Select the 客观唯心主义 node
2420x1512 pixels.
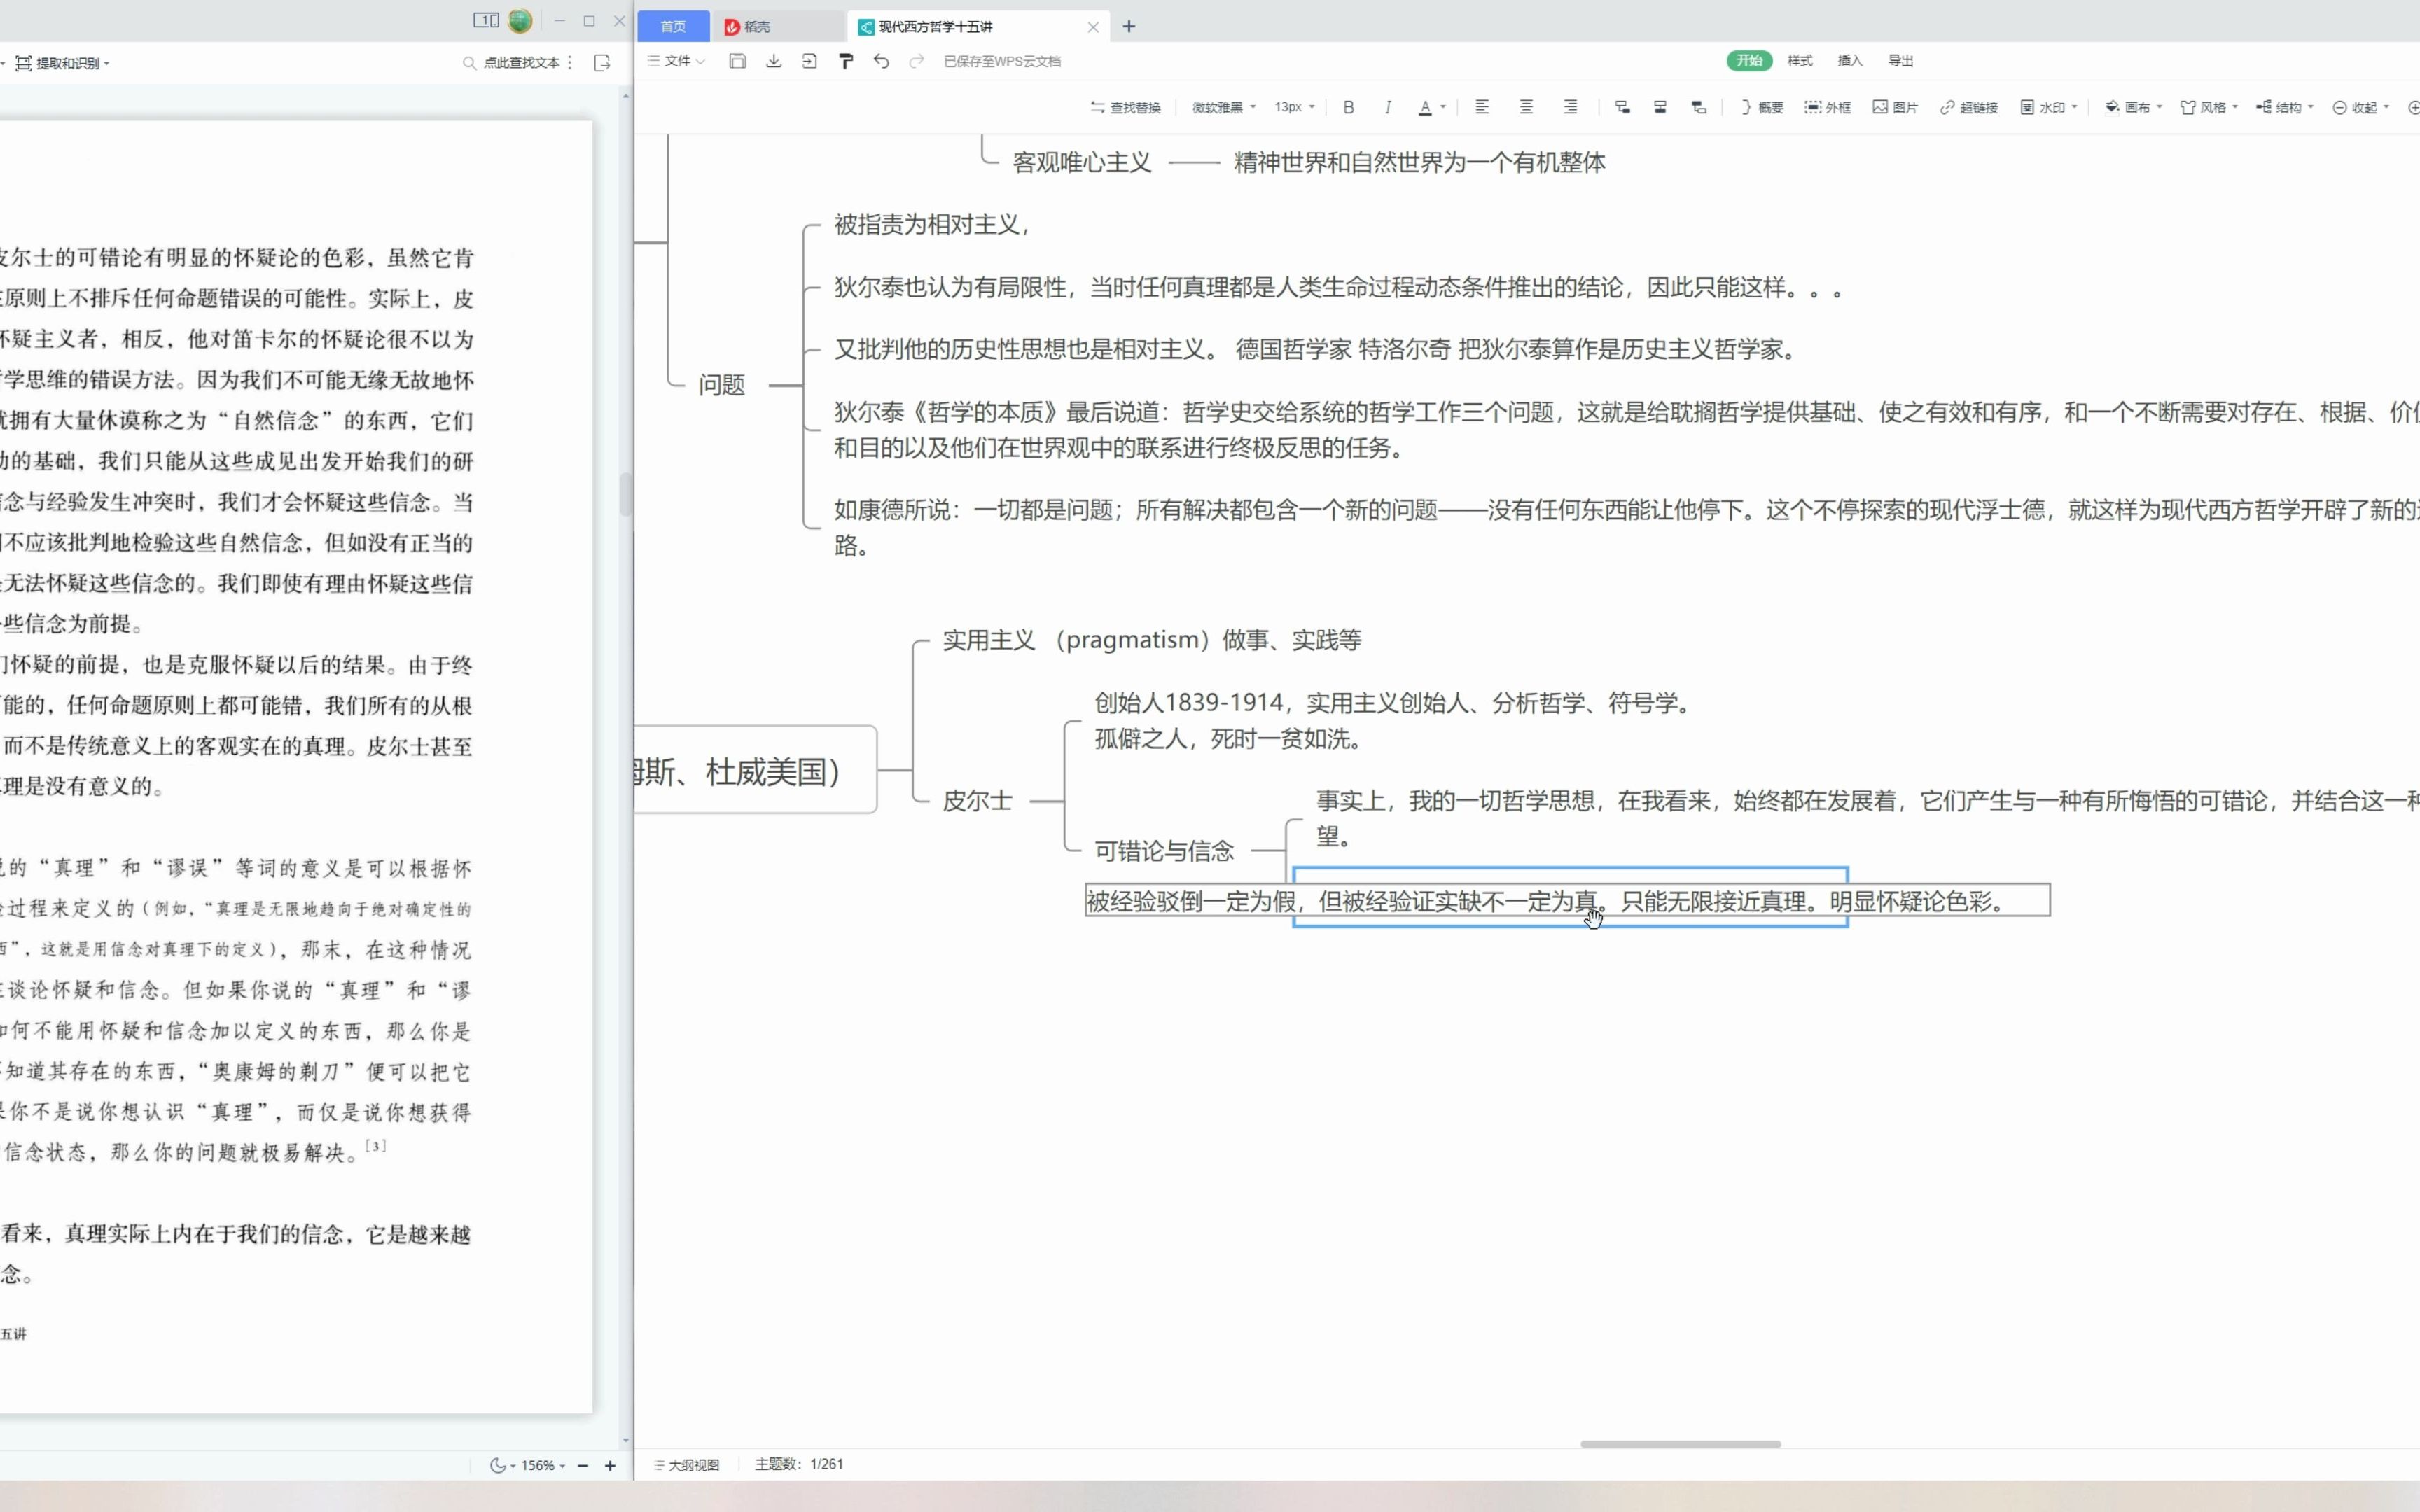(1082, 163)
